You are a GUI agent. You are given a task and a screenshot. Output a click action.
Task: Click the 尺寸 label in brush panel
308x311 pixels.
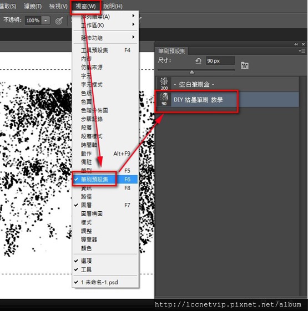164,60
